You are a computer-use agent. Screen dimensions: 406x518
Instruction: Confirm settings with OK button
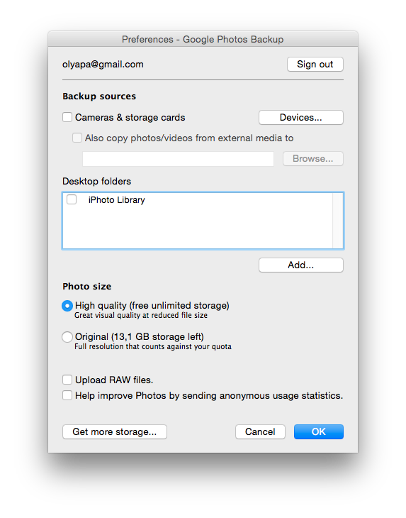319,431
